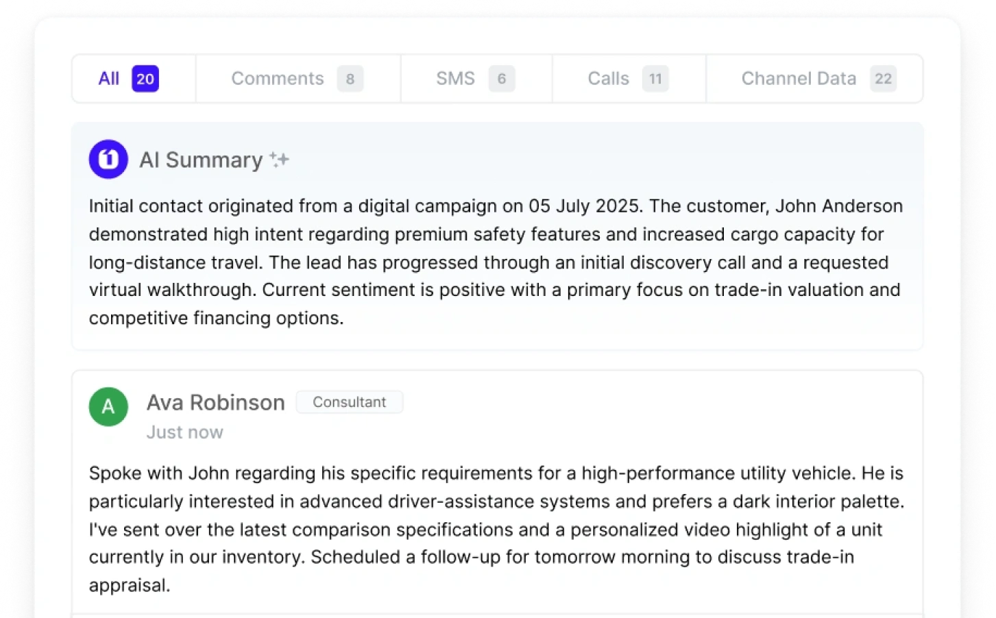Select the AI Summary card

tap(498, 236)
